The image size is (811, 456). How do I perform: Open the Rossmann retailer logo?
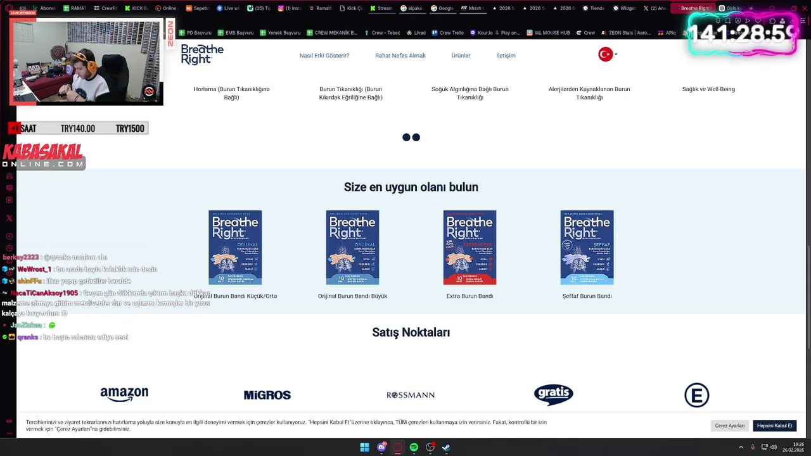(411, 395)
